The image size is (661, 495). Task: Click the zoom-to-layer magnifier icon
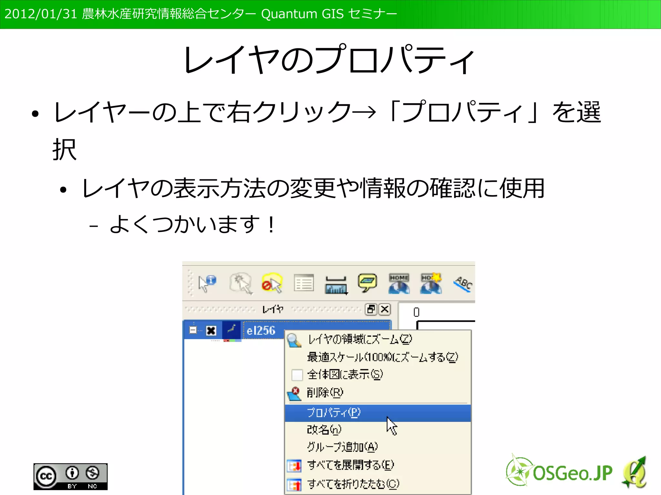click(294, 340)
